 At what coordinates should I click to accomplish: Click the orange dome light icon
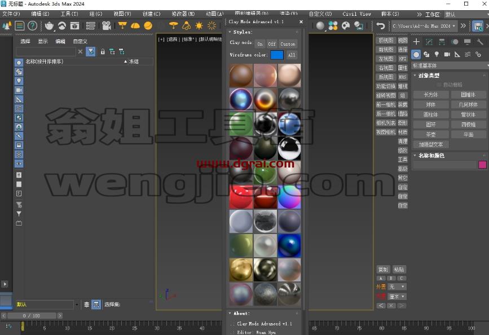point(135,26)
